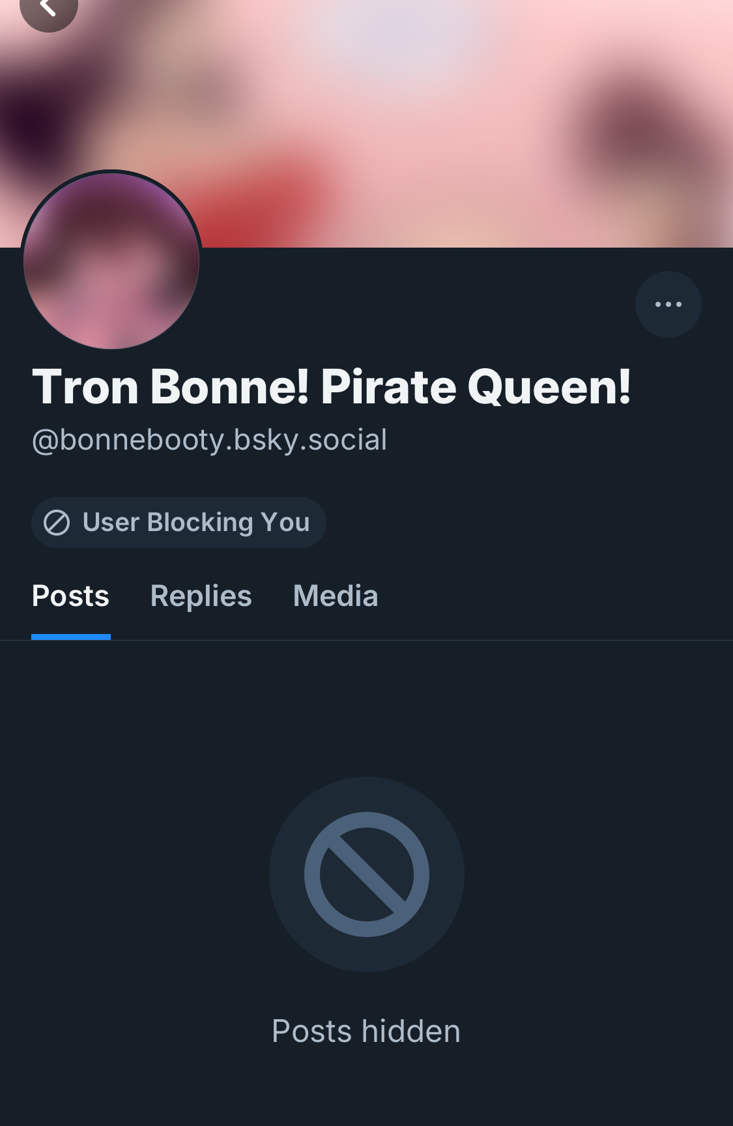Click the "Tron Bonne! Pirate Queen!" display name
The width and height of the screenshot is (733, 1126).
331,387
